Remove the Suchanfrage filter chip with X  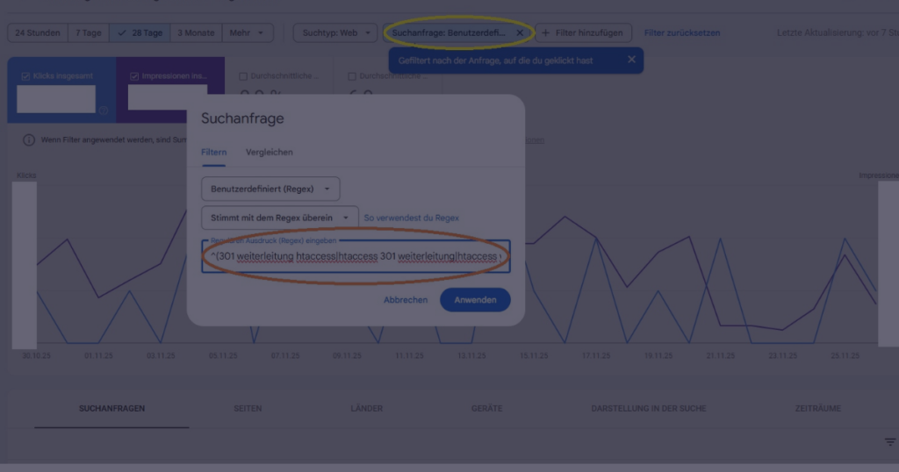[520, 33]
